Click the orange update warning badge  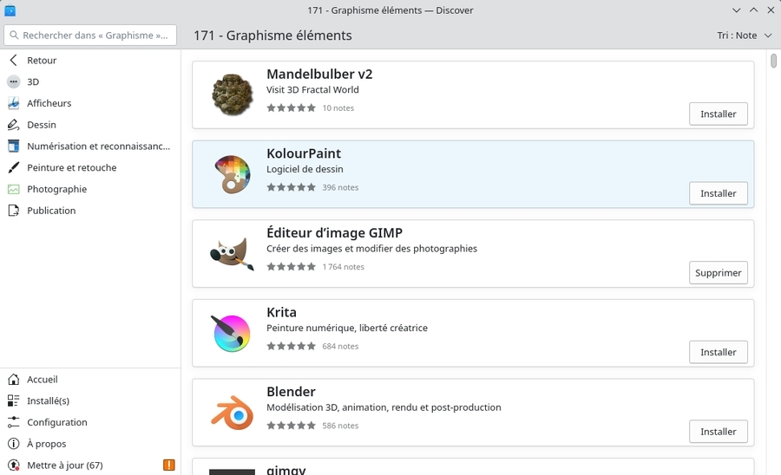[x=168, y=465]
